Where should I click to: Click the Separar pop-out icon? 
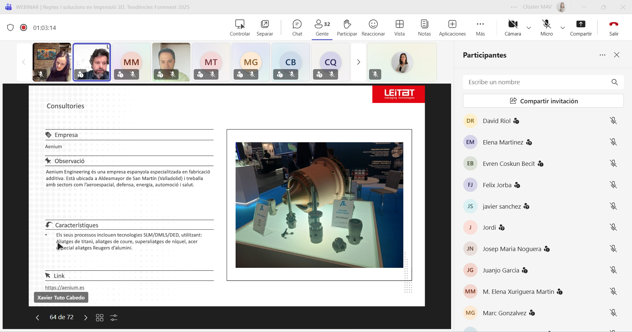265,28
